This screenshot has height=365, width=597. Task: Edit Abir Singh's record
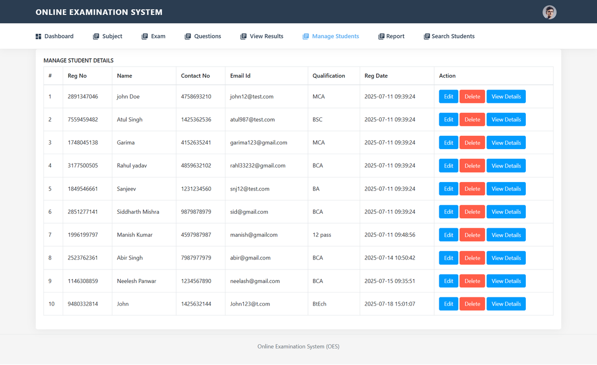(448, 258)
